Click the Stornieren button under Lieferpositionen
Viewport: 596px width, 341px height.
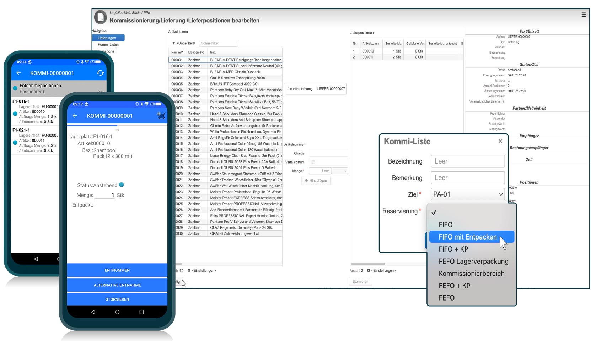360,281
